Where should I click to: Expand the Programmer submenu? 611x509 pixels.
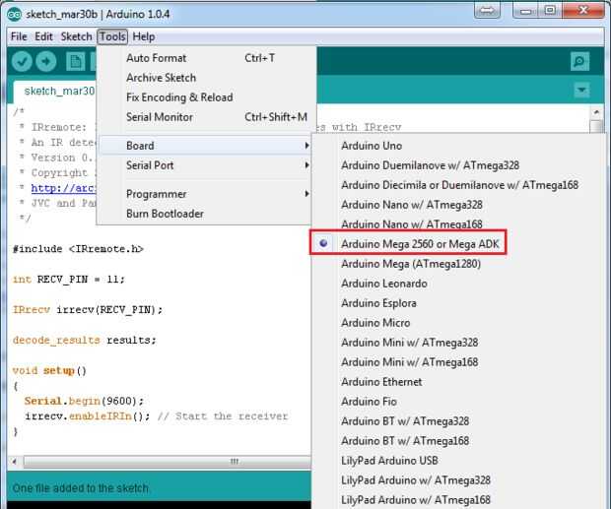point(205,194)
